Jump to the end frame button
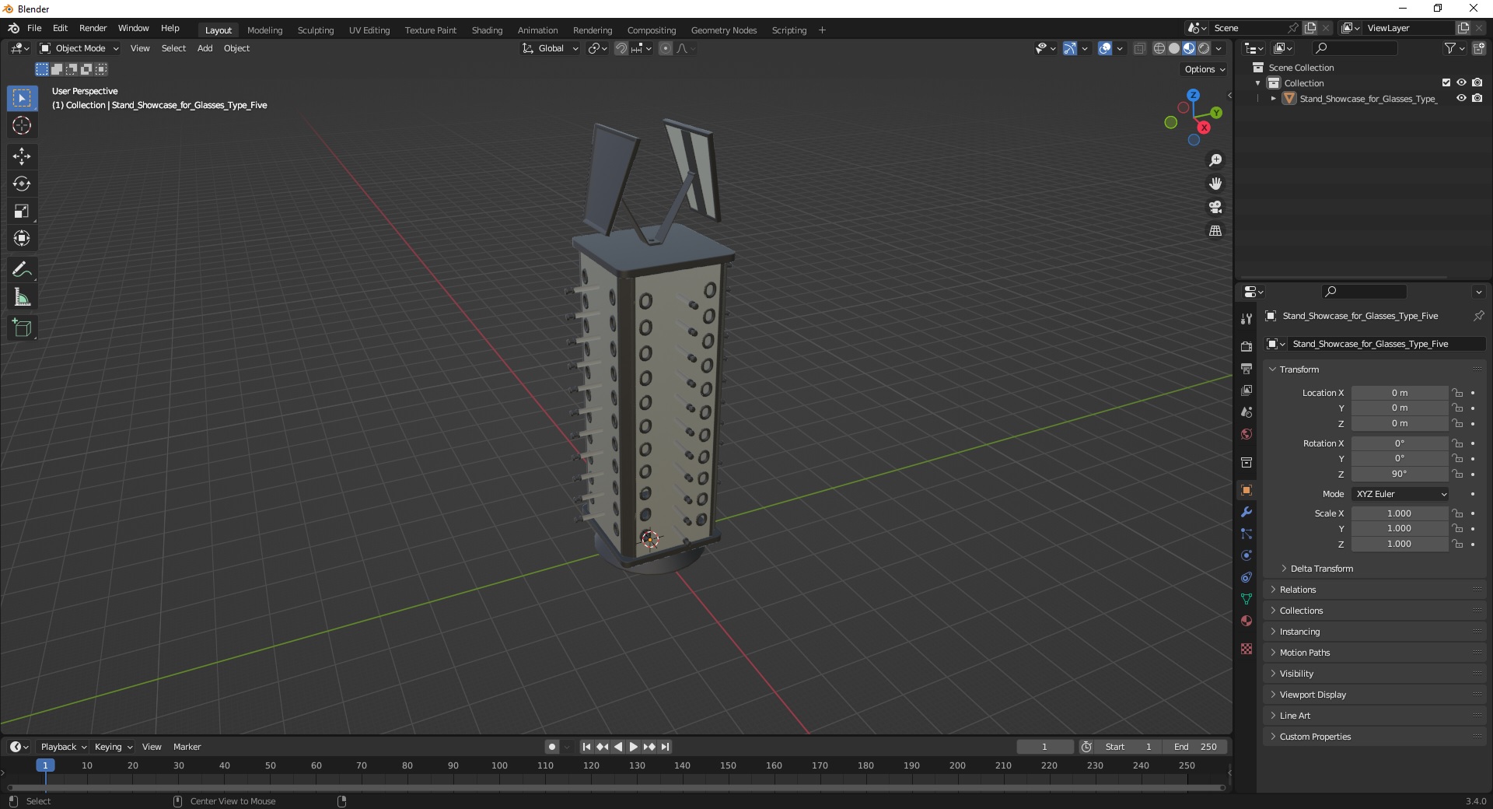This screenshot has height=809, width=1493. coord(666,747)
